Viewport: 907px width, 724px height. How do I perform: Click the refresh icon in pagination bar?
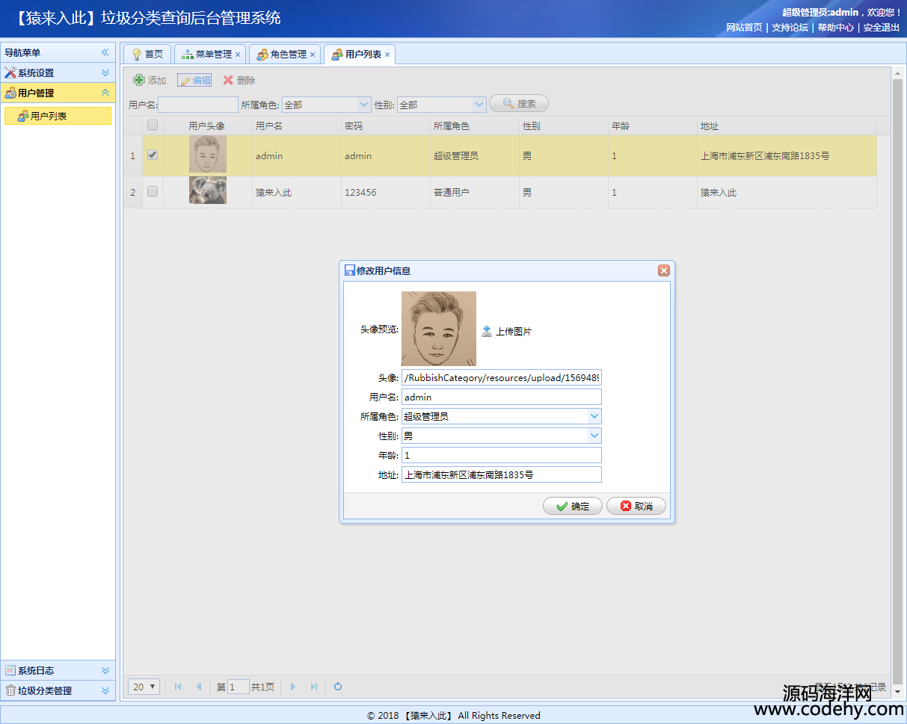338,687
